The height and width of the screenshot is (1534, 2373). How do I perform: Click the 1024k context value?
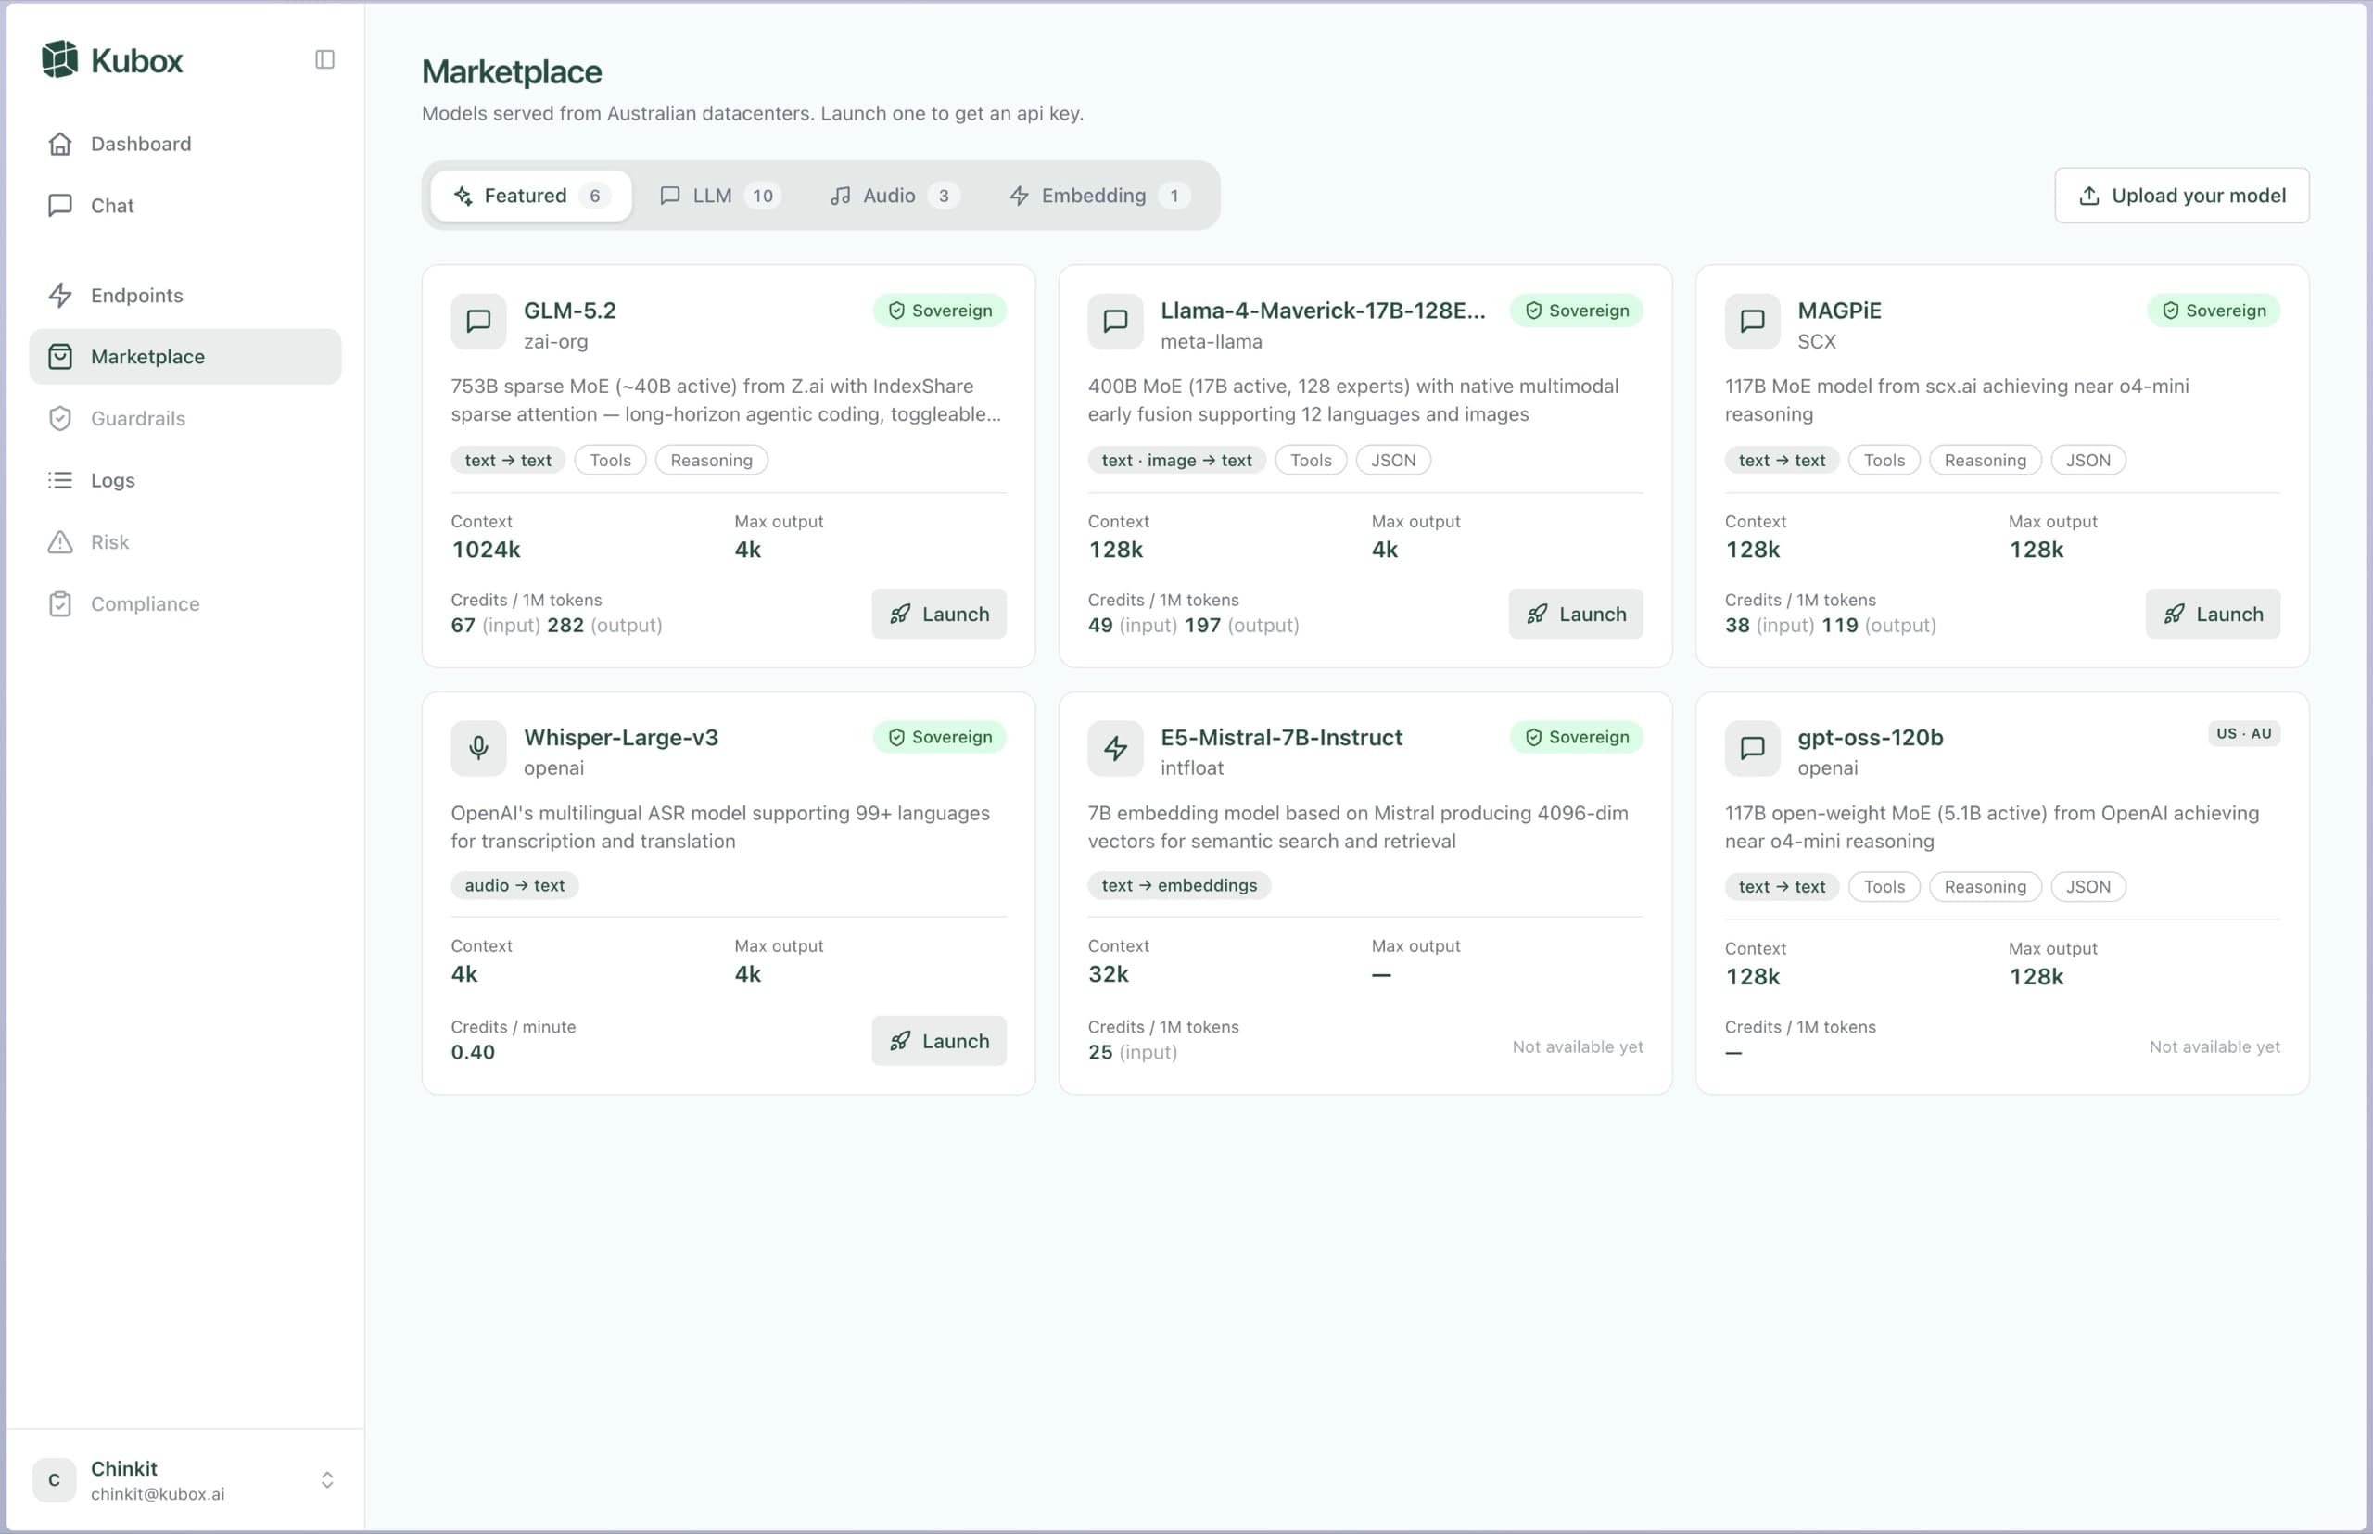486,550
